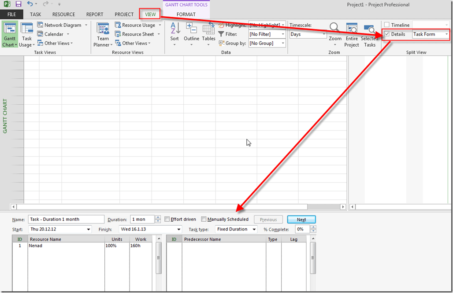Click the Network Diagram button
The height and width of the screenshot is (293, 453).
click(x=62, y=25)
